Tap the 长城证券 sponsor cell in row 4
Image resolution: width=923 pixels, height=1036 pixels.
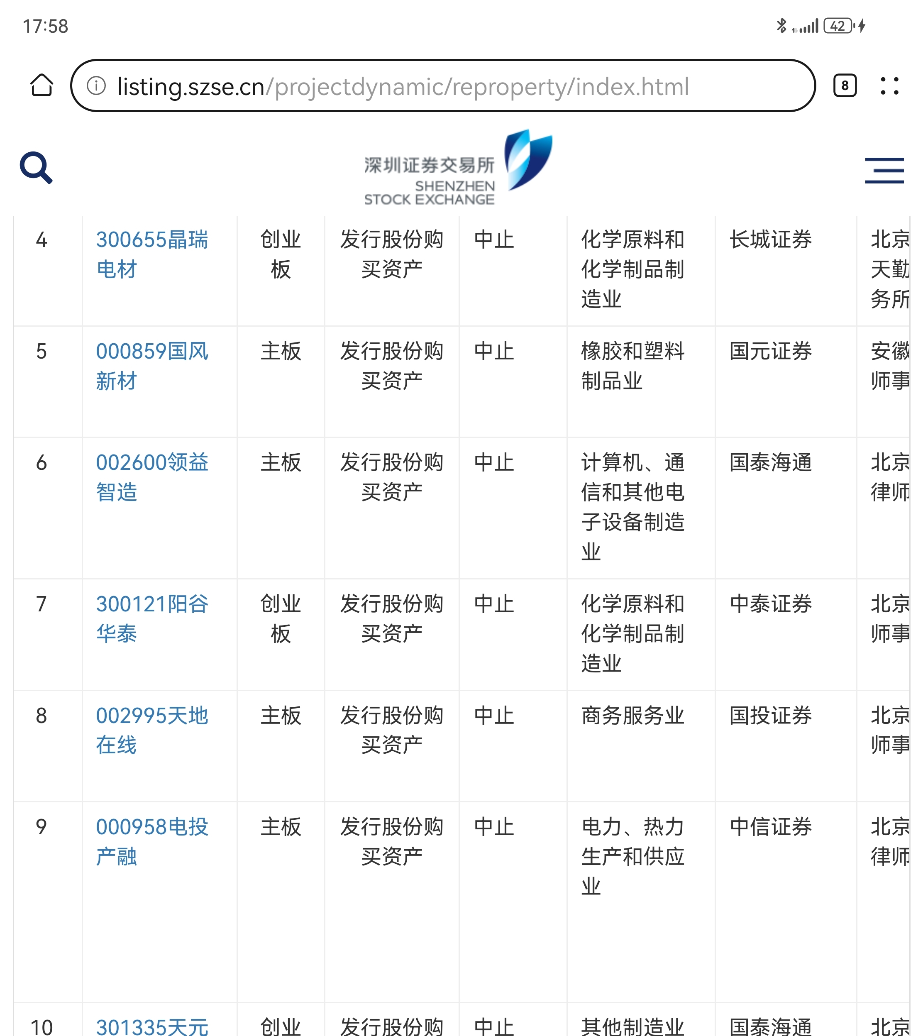[770, 240]
